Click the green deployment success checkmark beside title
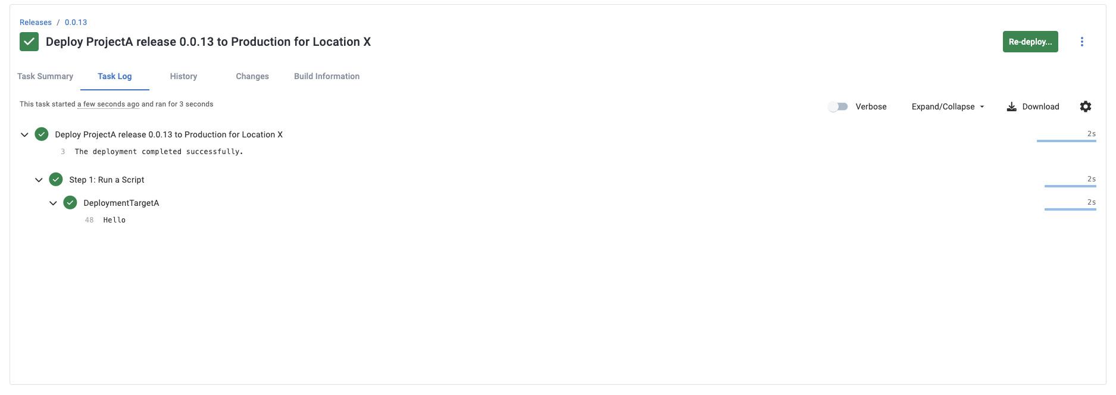Image resolution: width=1116 pixels, height=395 pixels. 29,42
